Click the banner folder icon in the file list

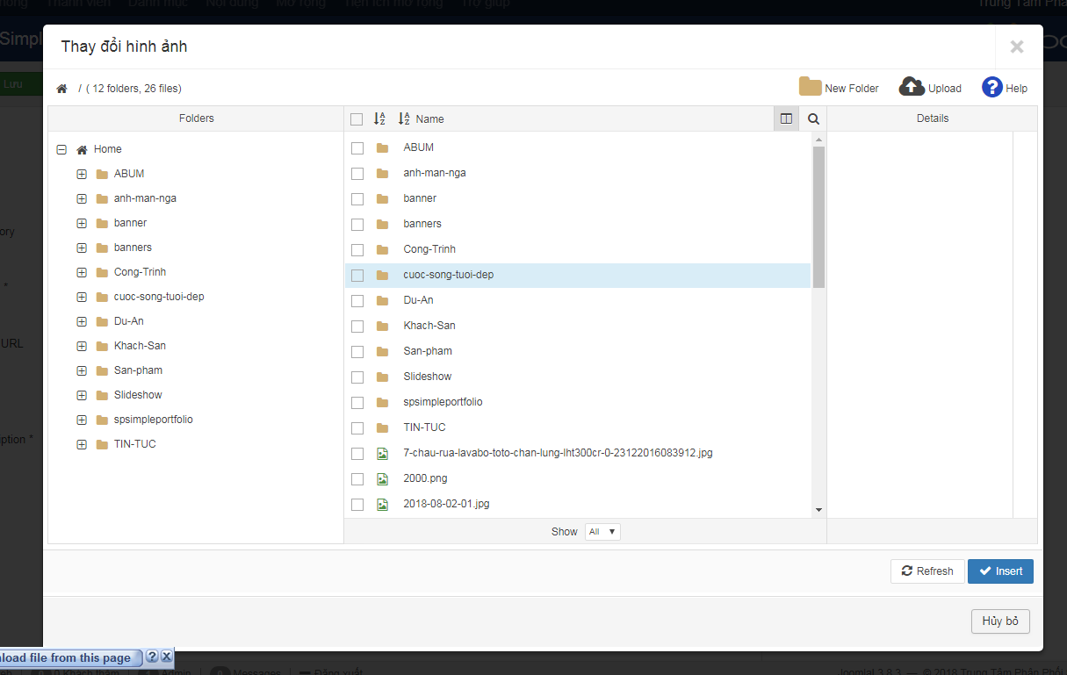click(382, 198)
